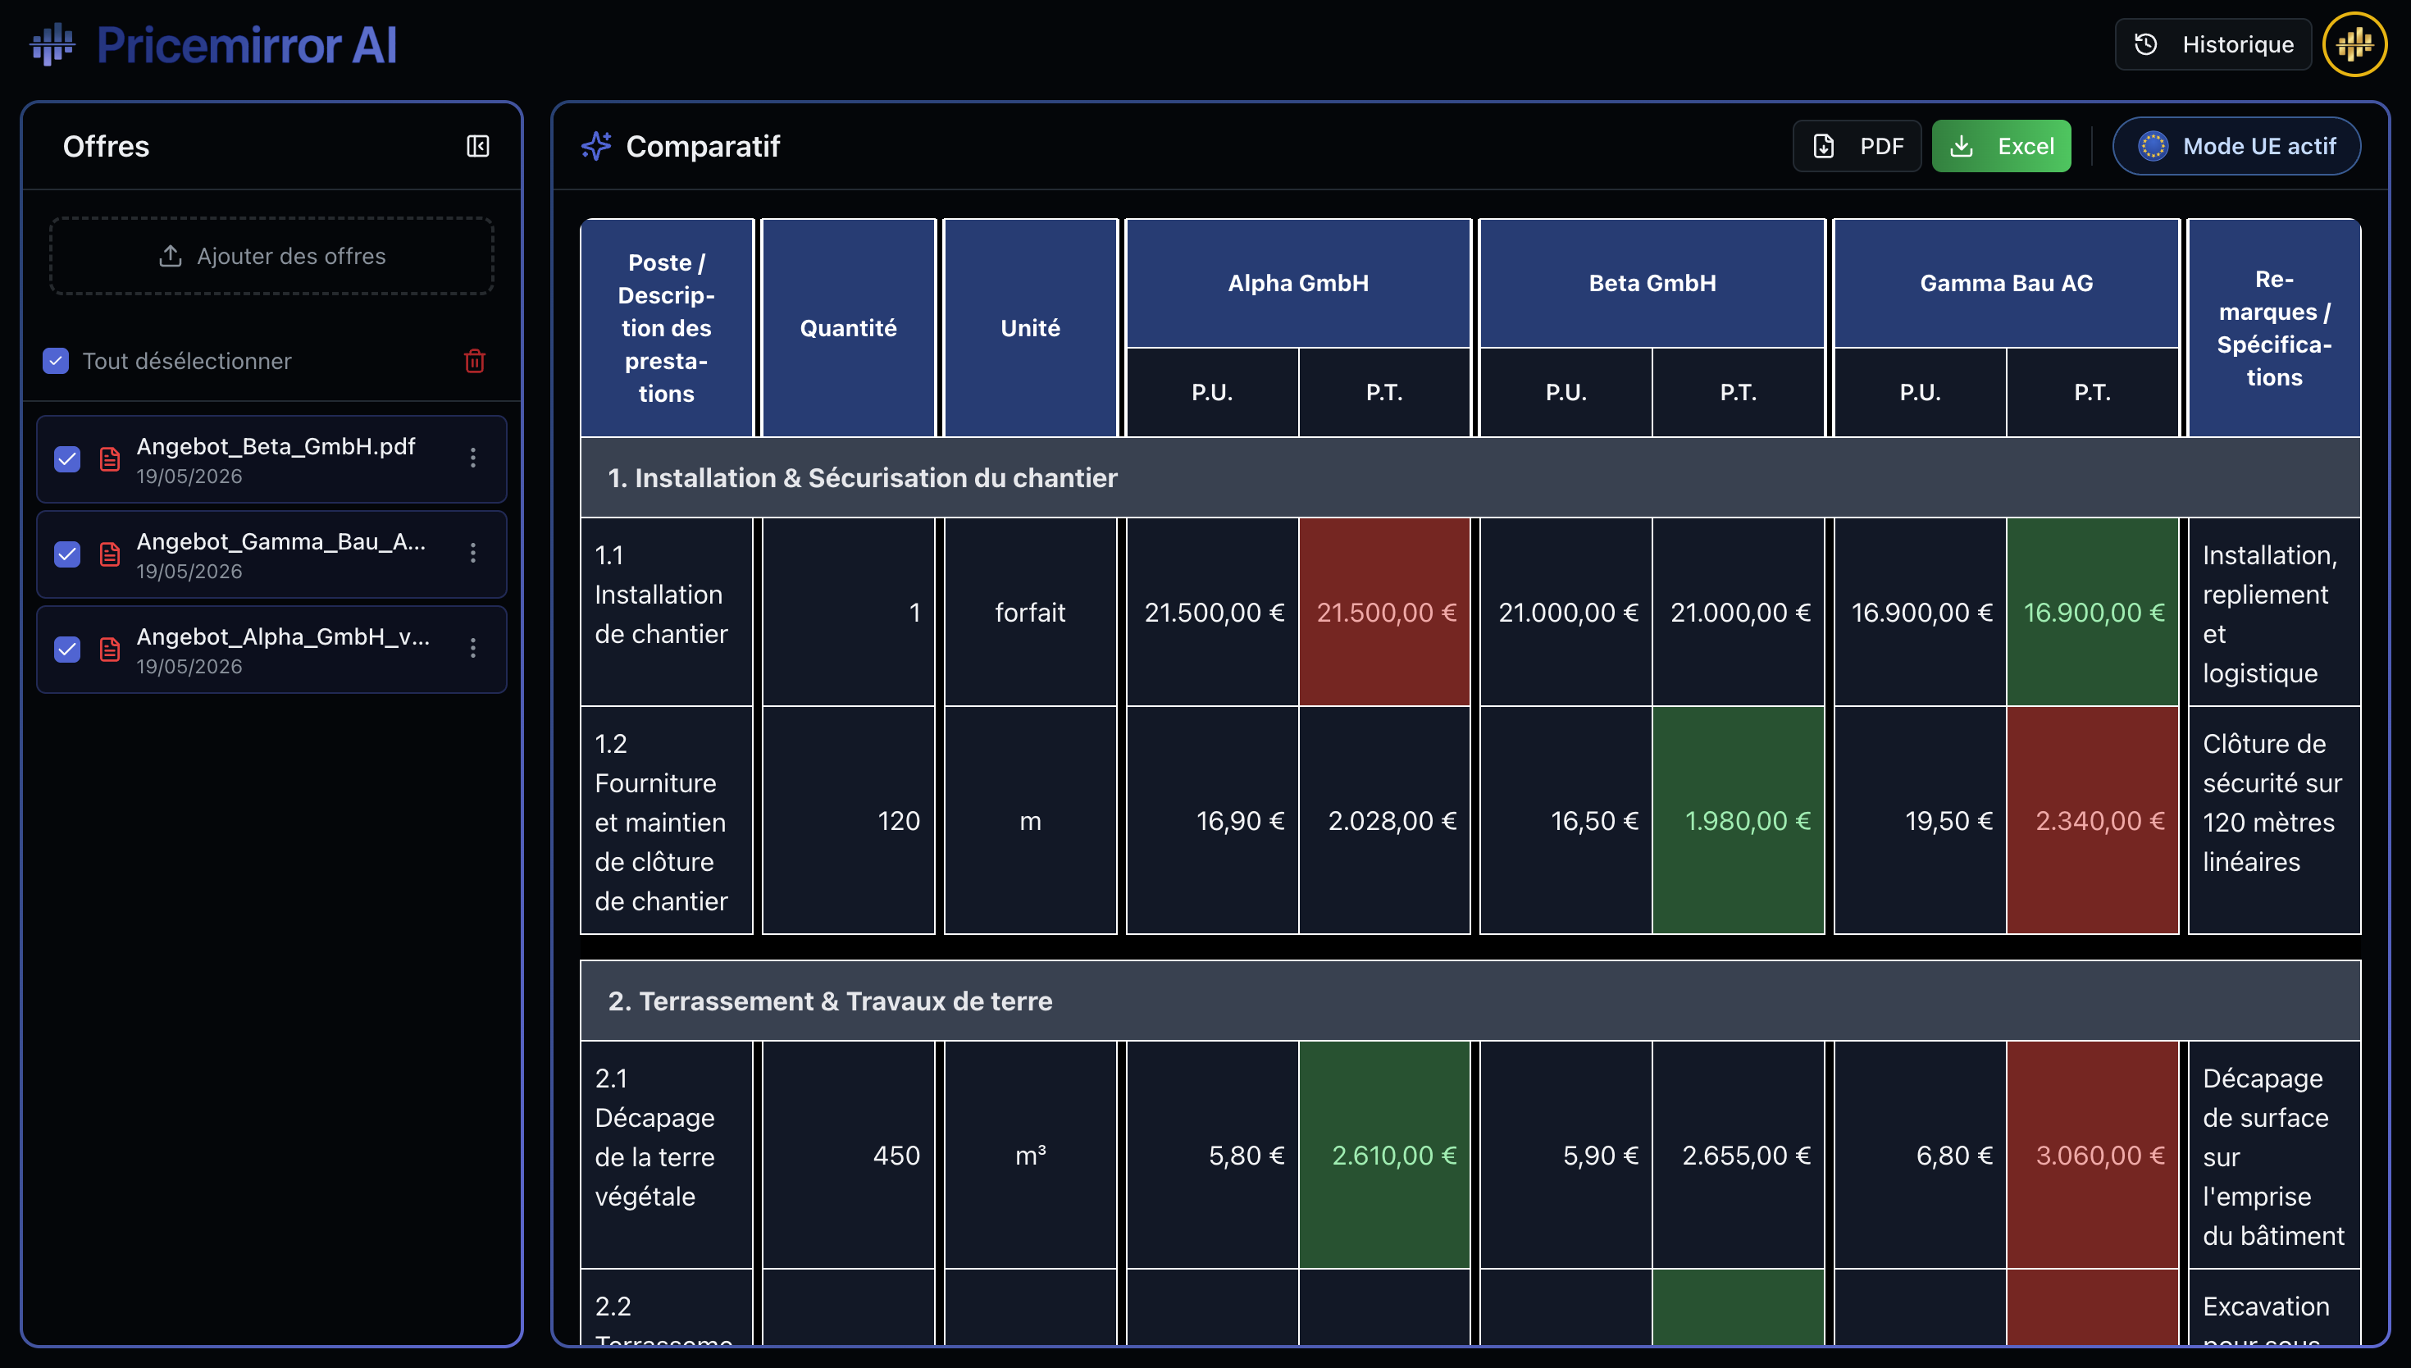Image resolution: width=2411 pixels, height=1368 pixels.
Task: Click green highlighted cell 16.900,00 €
Action: tap(2093, 612)
